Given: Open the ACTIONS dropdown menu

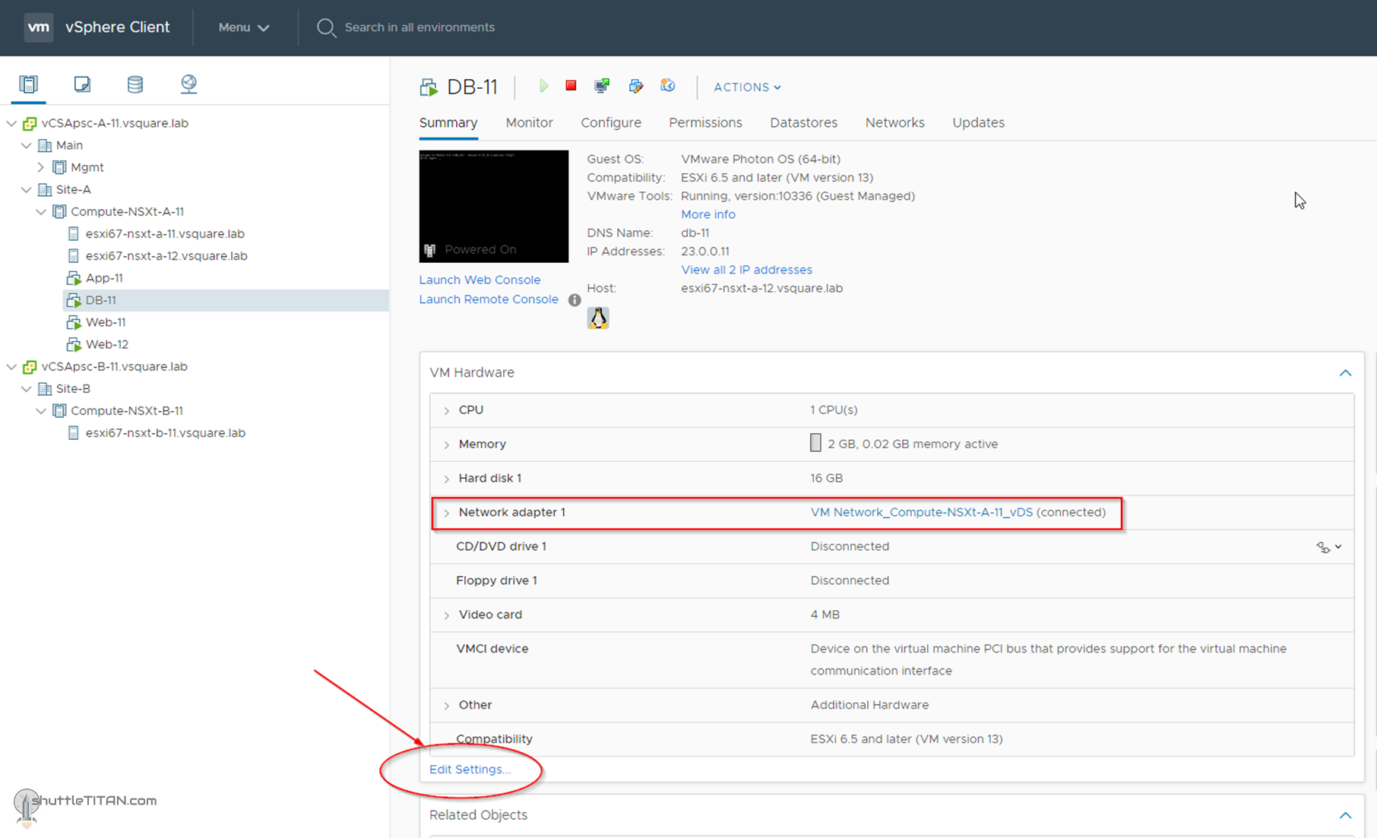Looking at the screenshot, I should pyautogui.click(x=746, y=87).
